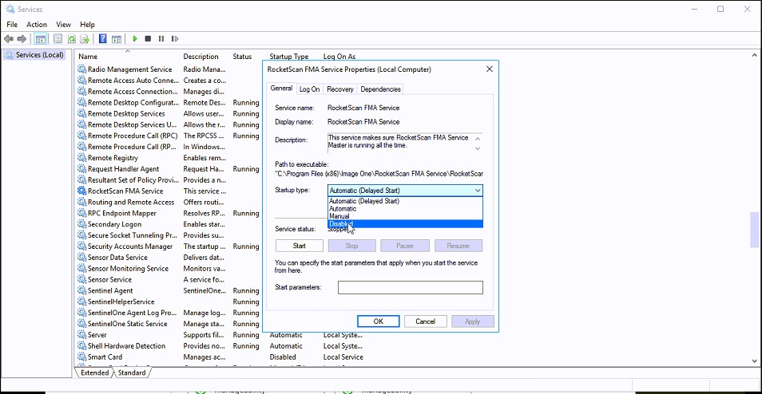Viewport: 762px width, 394px height.
Task: Sort by Log On As column header
Action: point(339,57)
